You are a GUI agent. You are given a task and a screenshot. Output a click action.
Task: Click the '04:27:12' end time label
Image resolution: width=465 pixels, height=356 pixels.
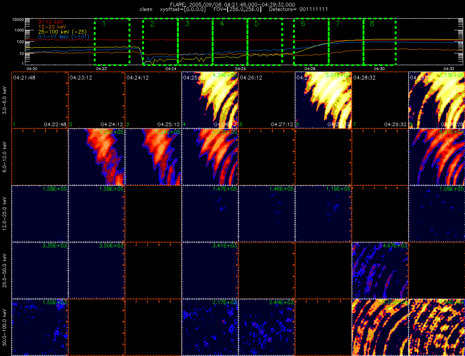[282, 124]
